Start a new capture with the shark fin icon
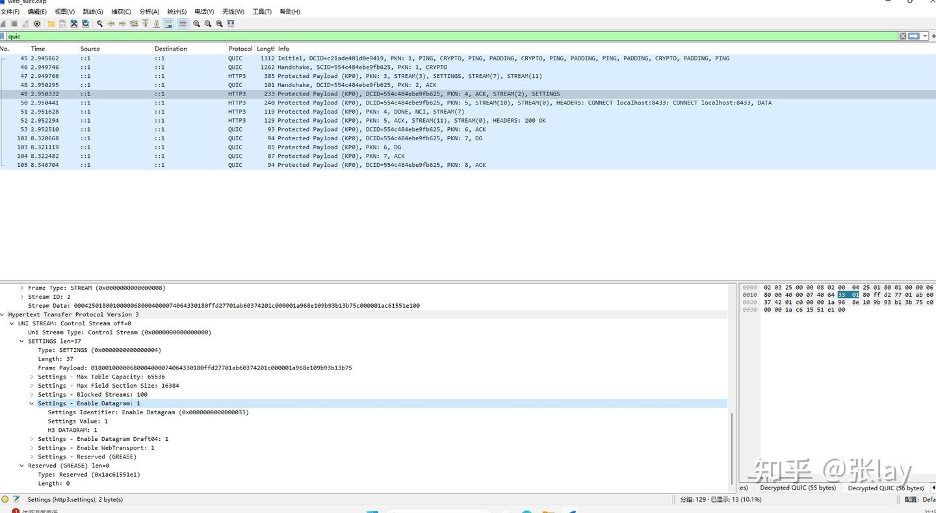Screen dimensions: 936x513 click(x=3, y=24)
